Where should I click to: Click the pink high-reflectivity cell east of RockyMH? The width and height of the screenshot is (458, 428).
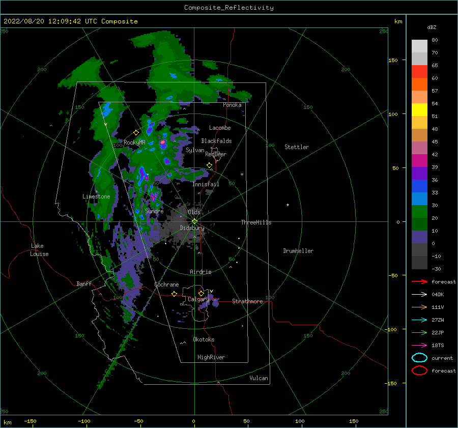point(163,142)
